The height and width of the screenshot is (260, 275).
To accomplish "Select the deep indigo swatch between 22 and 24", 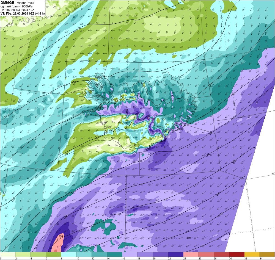I will coord(175,254).
